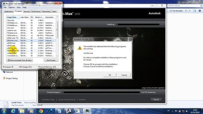Open the Readme link in installer
203x114 pixels.
click(x=82, y=99)
